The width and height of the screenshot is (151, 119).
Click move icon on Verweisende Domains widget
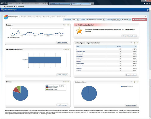(66, 49)
